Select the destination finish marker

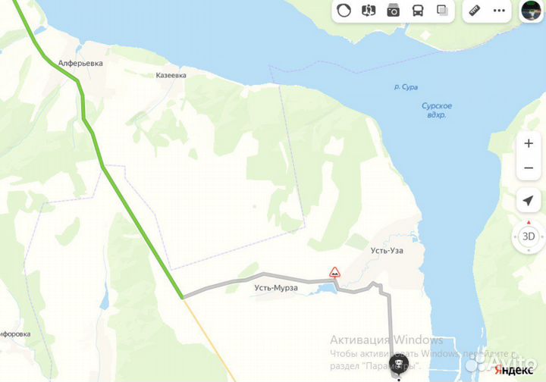[399, 365]
